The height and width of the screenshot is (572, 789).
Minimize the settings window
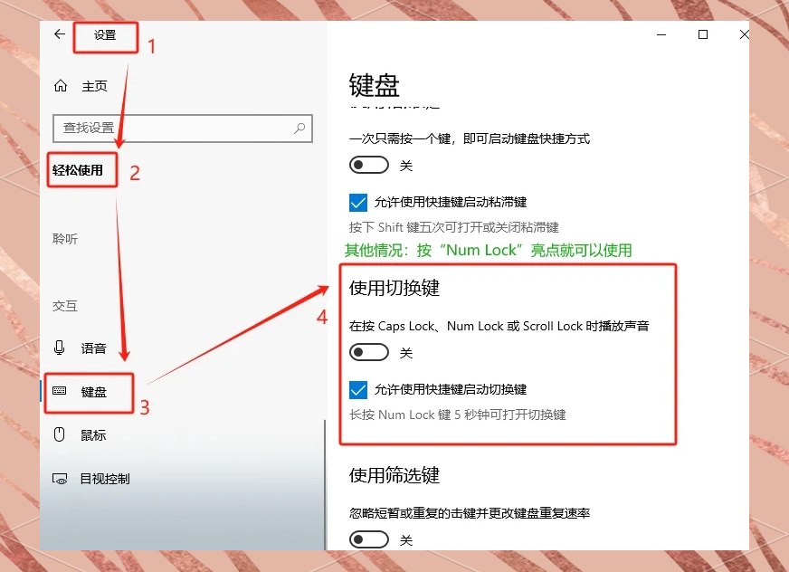tap(661, 34)
